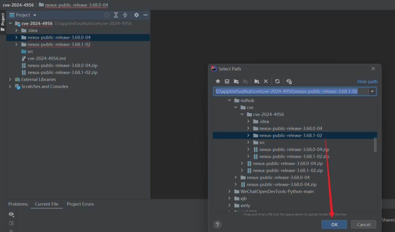Hide the Project tool window
The image size is (395, 232).
tap(145, 15)
